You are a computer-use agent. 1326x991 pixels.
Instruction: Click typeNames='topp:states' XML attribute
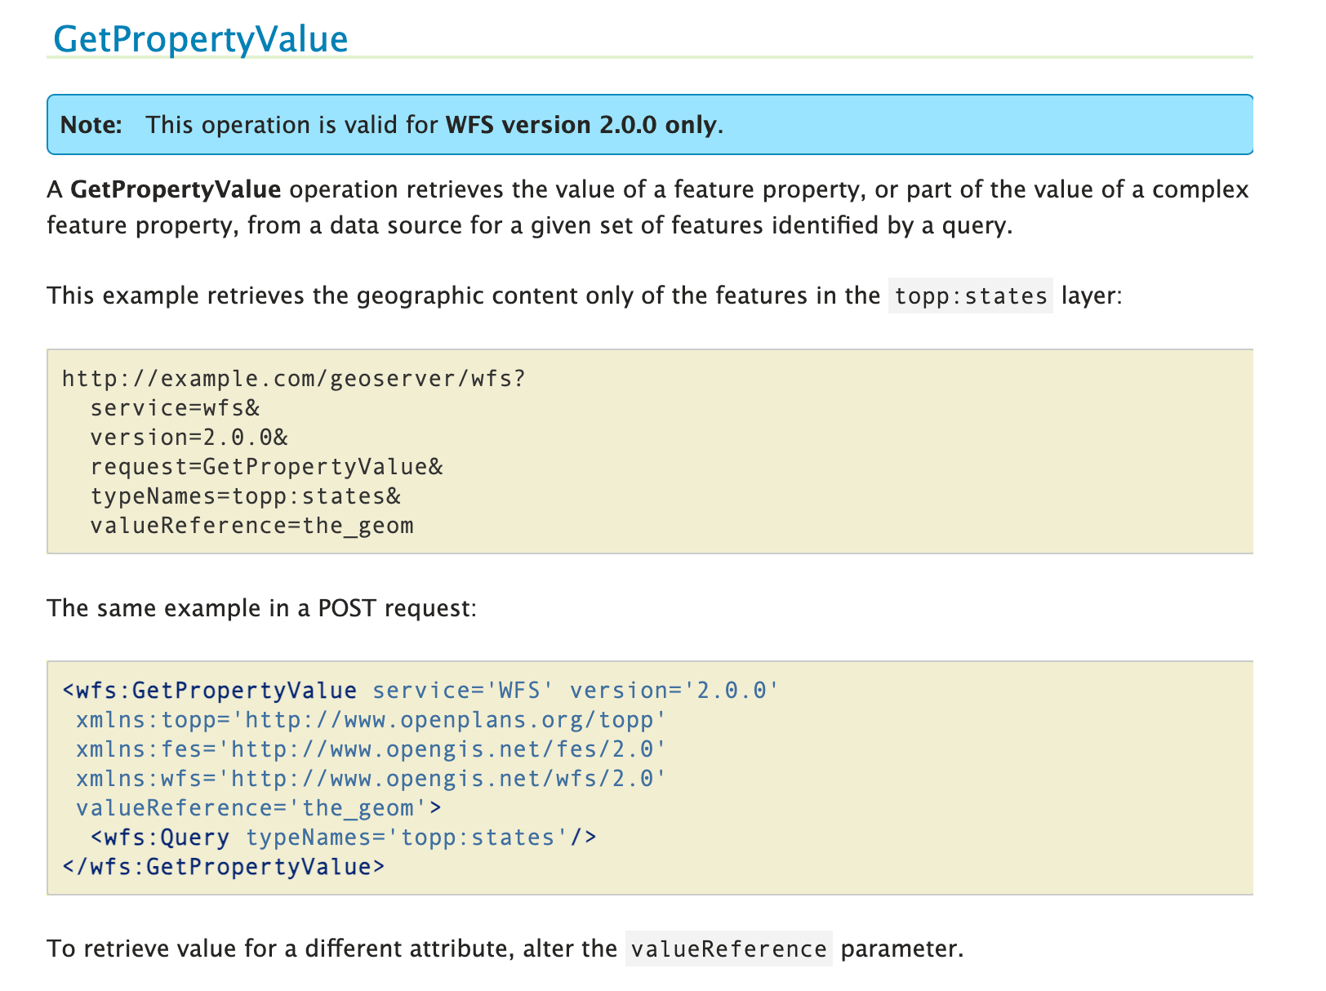(x=407, y=838)
